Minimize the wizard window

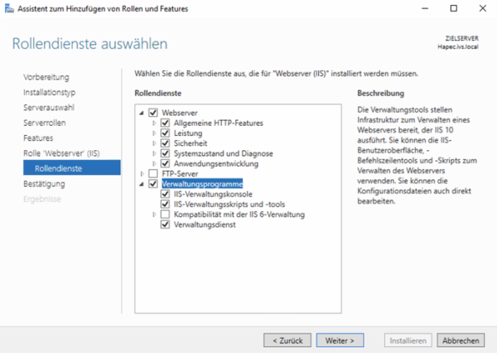coord(425,8)
